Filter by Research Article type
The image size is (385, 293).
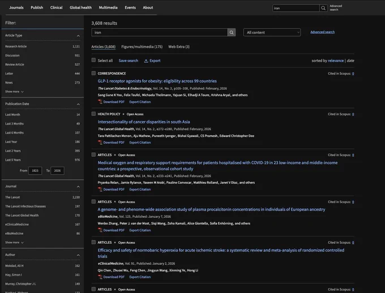click(42, 46)
